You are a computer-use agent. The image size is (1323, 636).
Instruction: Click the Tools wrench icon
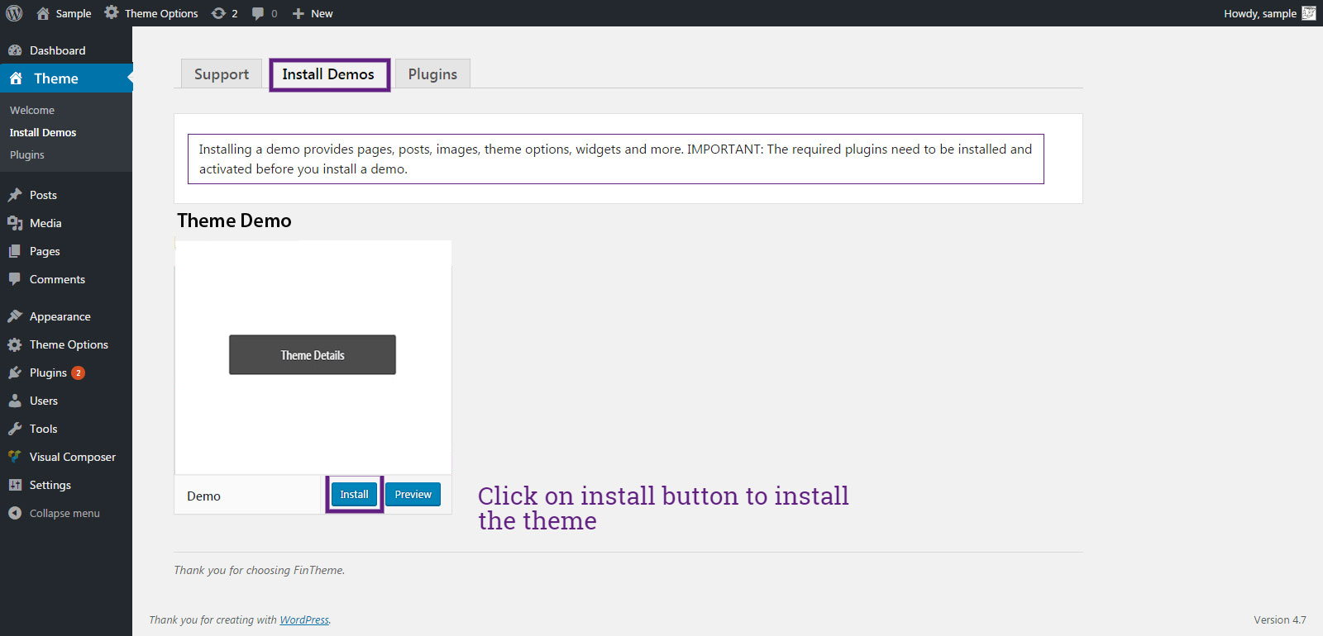15,429
